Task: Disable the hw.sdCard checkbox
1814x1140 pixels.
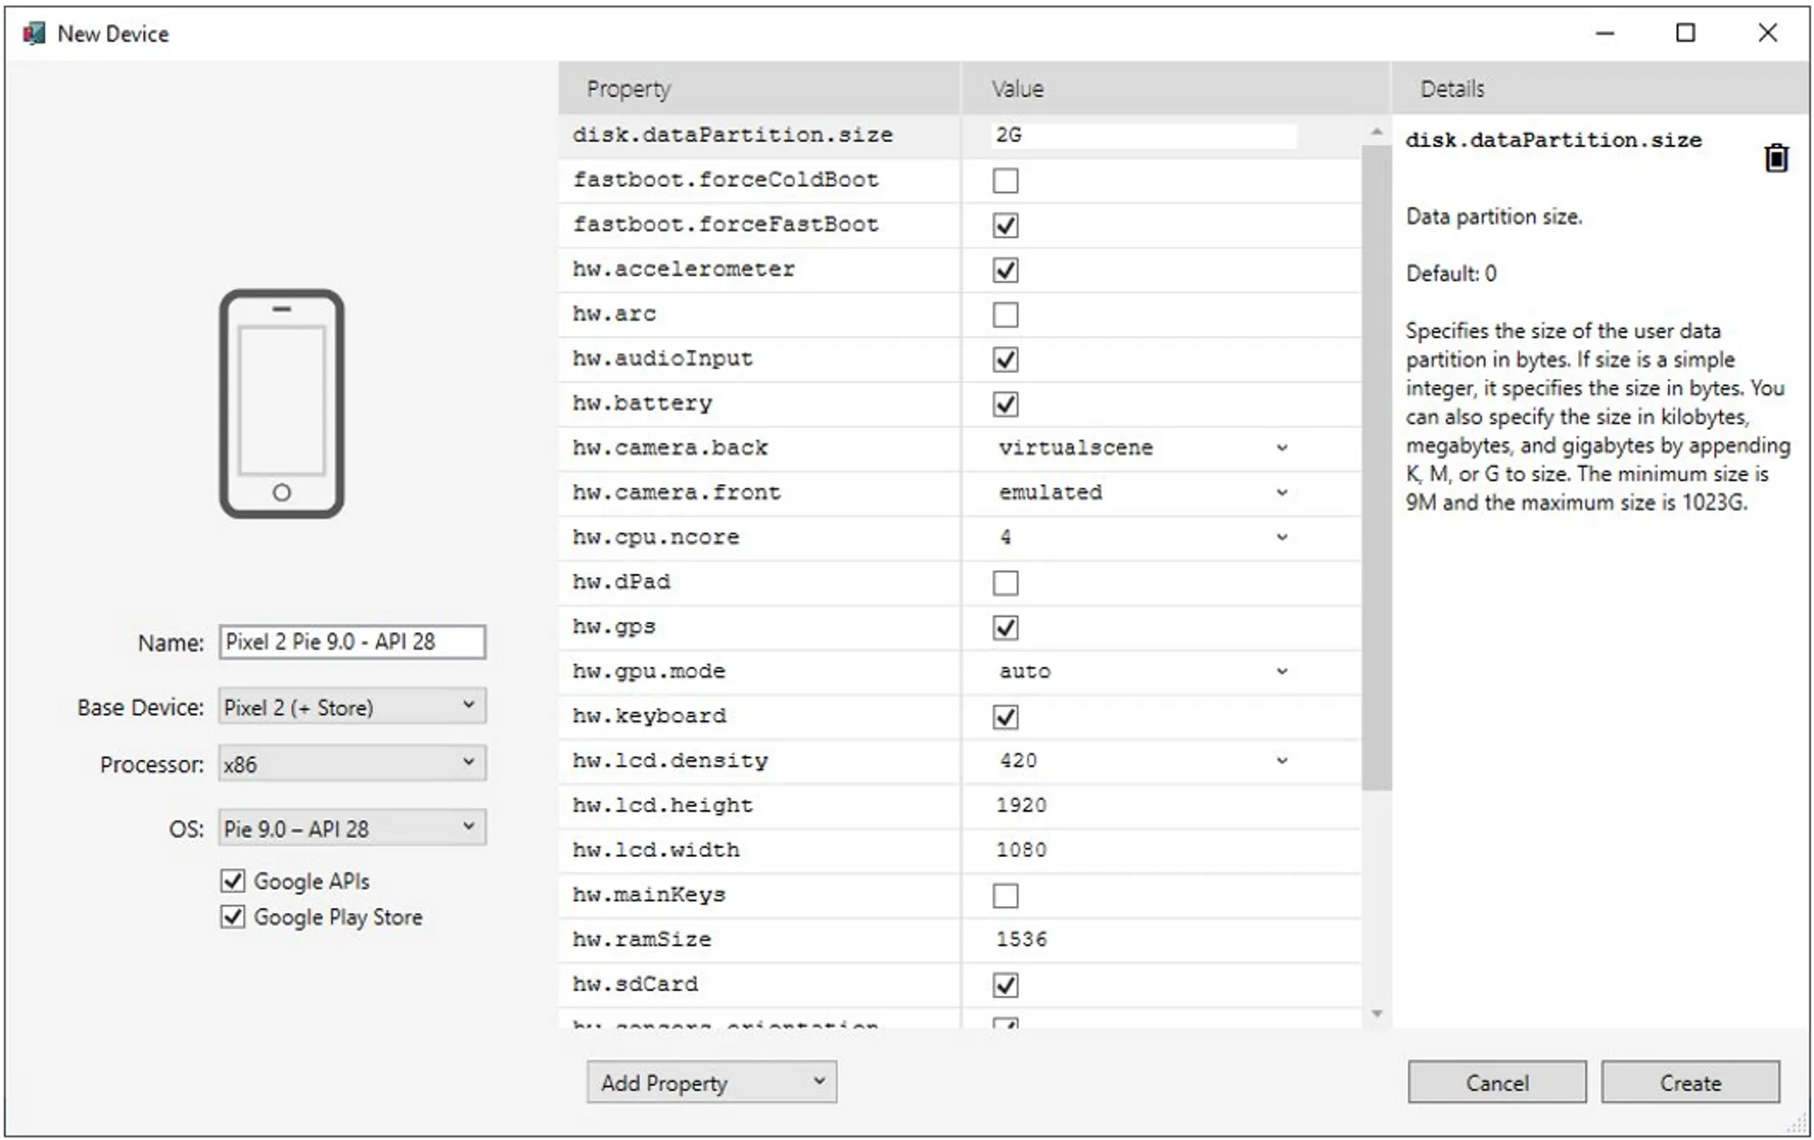Action: tap(1005, 984)
